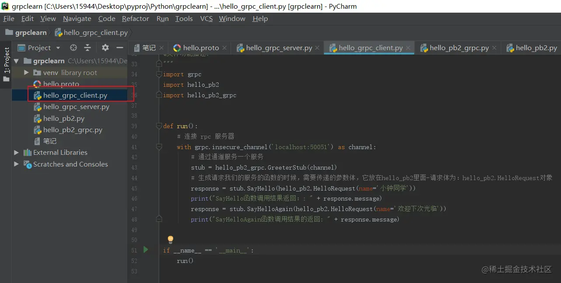Fold the def run() function
Screen dimensions: 561x283
click(159, 126)
